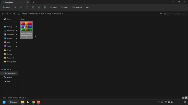The width and height of the screenshot is (188, 105).
Task: Click the microphone tray icon
Action: pyautogui.click(x=162, y=102)
